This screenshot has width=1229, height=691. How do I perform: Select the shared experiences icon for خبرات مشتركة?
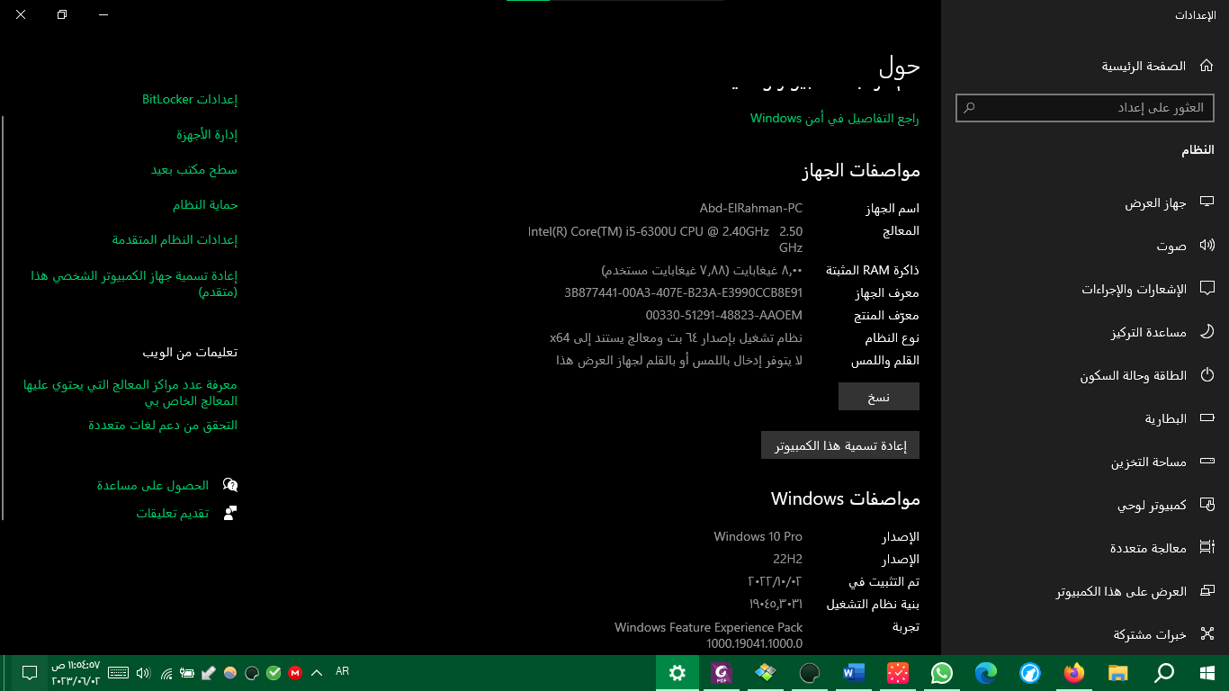point(1207,634)
